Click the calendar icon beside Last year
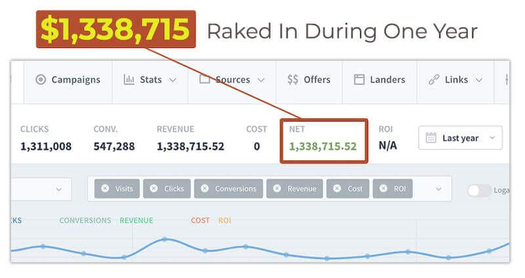Screen dimensions: 525x278 pyautogui.click(x=431, y=138)
